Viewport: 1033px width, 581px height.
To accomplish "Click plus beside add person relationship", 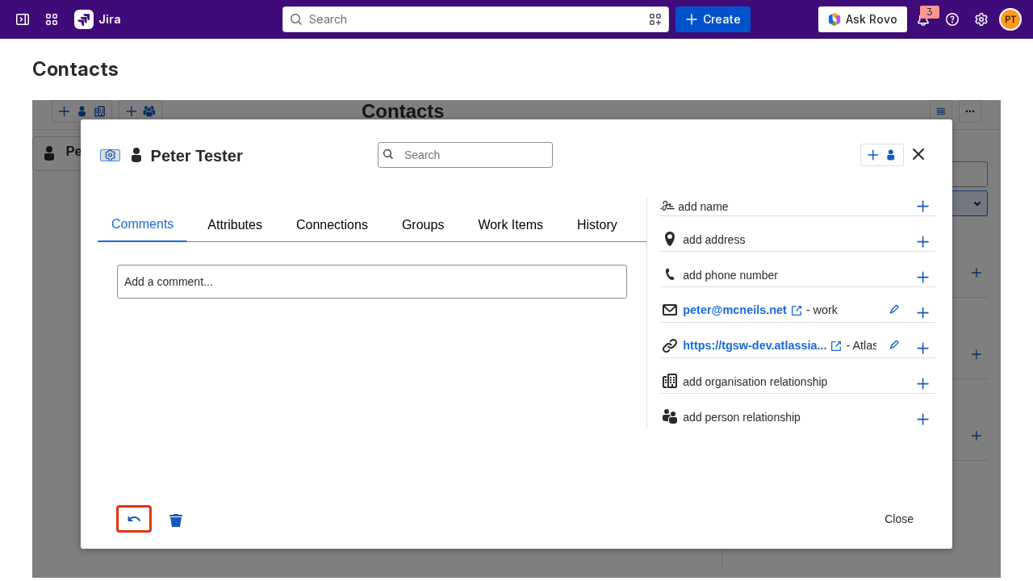I will tap(922, 419).
